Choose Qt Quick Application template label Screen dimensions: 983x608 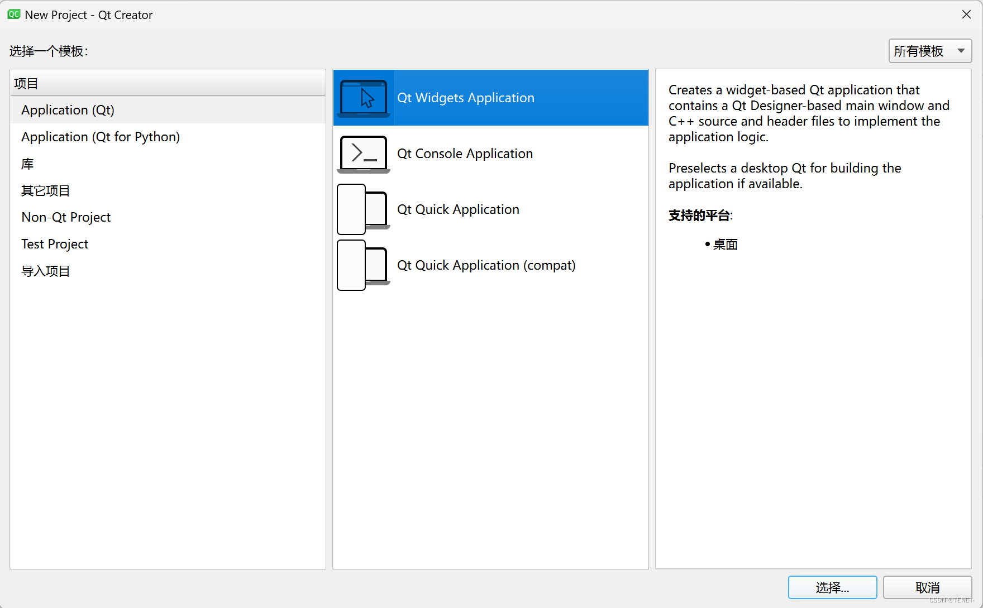458,209
